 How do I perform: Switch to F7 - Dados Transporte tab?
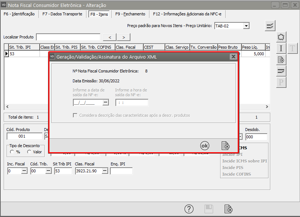(x=62, y=14)
